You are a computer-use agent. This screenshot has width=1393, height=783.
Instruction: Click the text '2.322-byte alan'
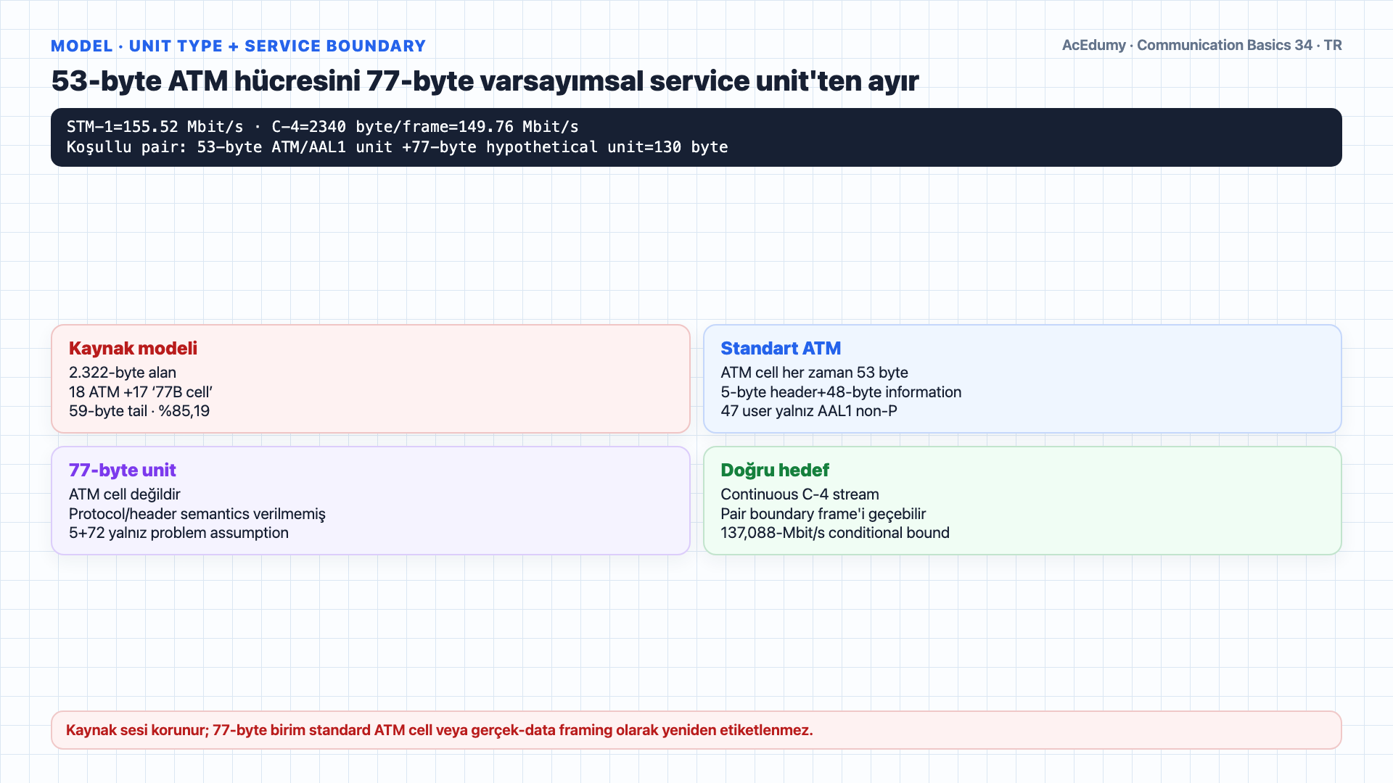122,373
